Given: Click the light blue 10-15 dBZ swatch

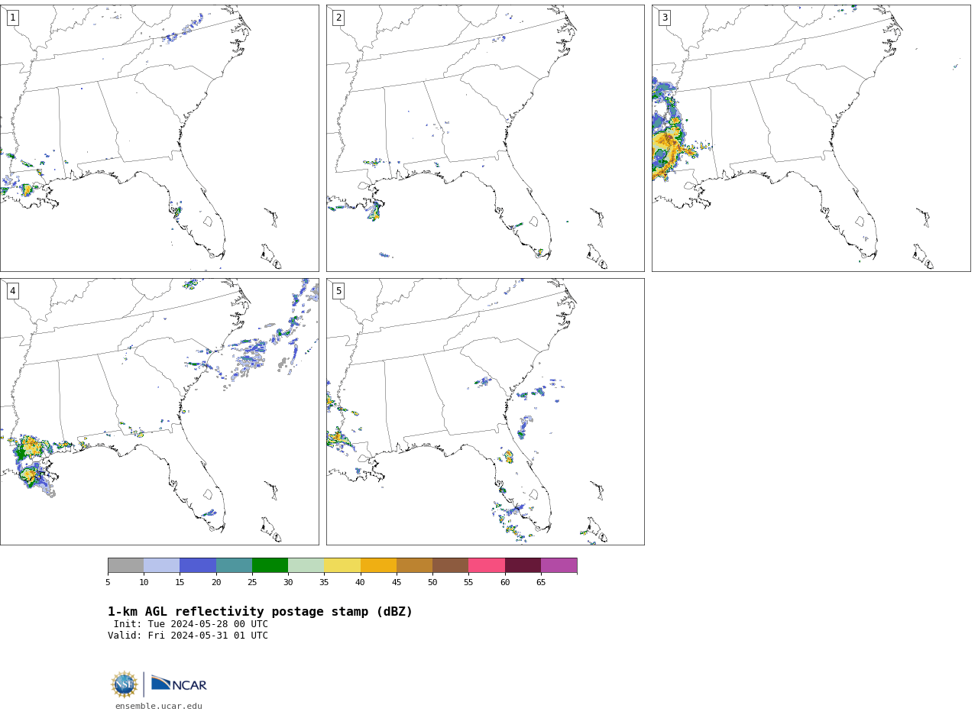Looking at the screenshot, I should point(162,565).
